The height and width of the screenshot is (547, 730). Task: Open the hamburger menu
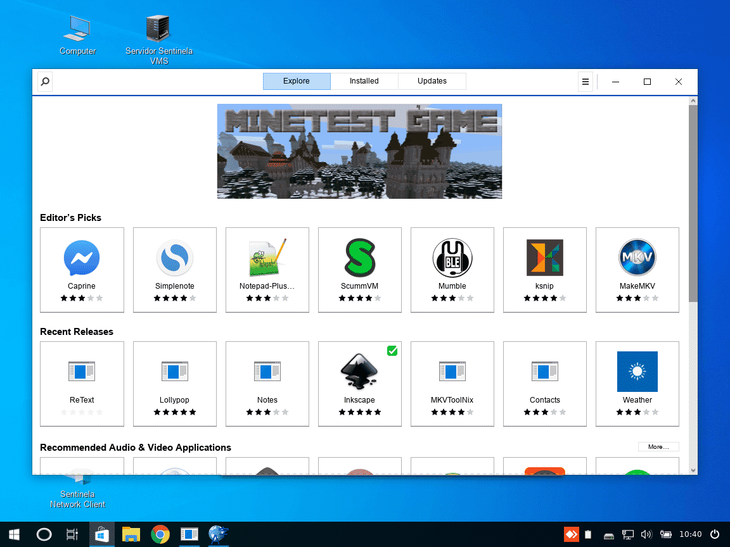[585, 81]
